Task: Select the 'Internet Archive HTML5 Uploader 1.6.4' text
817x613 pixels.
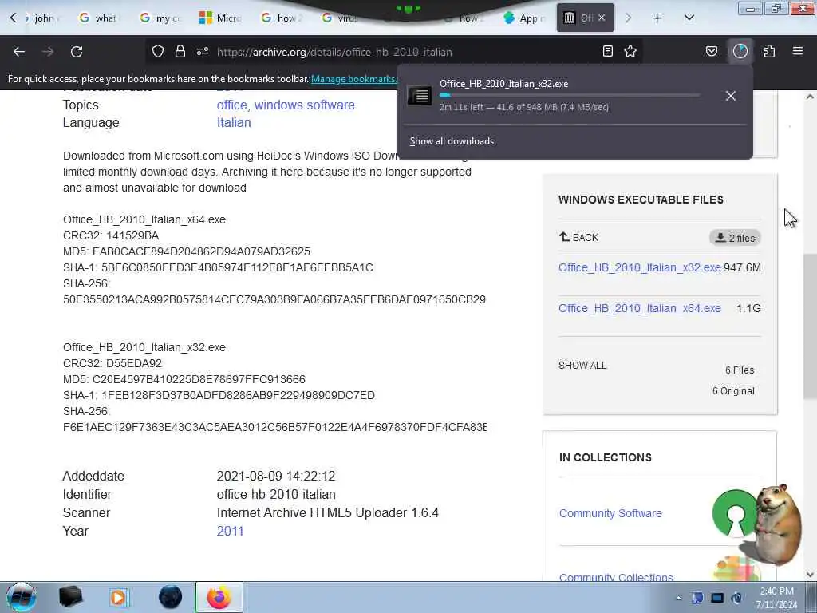Action: (328, 513)
